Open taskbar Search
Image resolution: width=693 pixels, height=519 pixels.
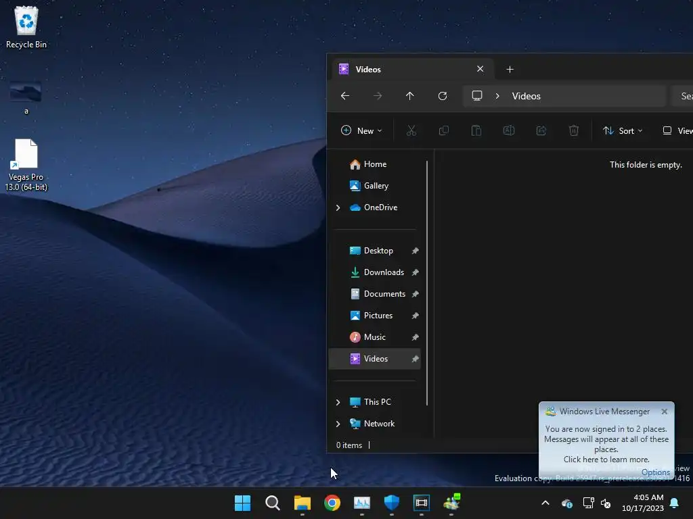(x=272, y=503)
